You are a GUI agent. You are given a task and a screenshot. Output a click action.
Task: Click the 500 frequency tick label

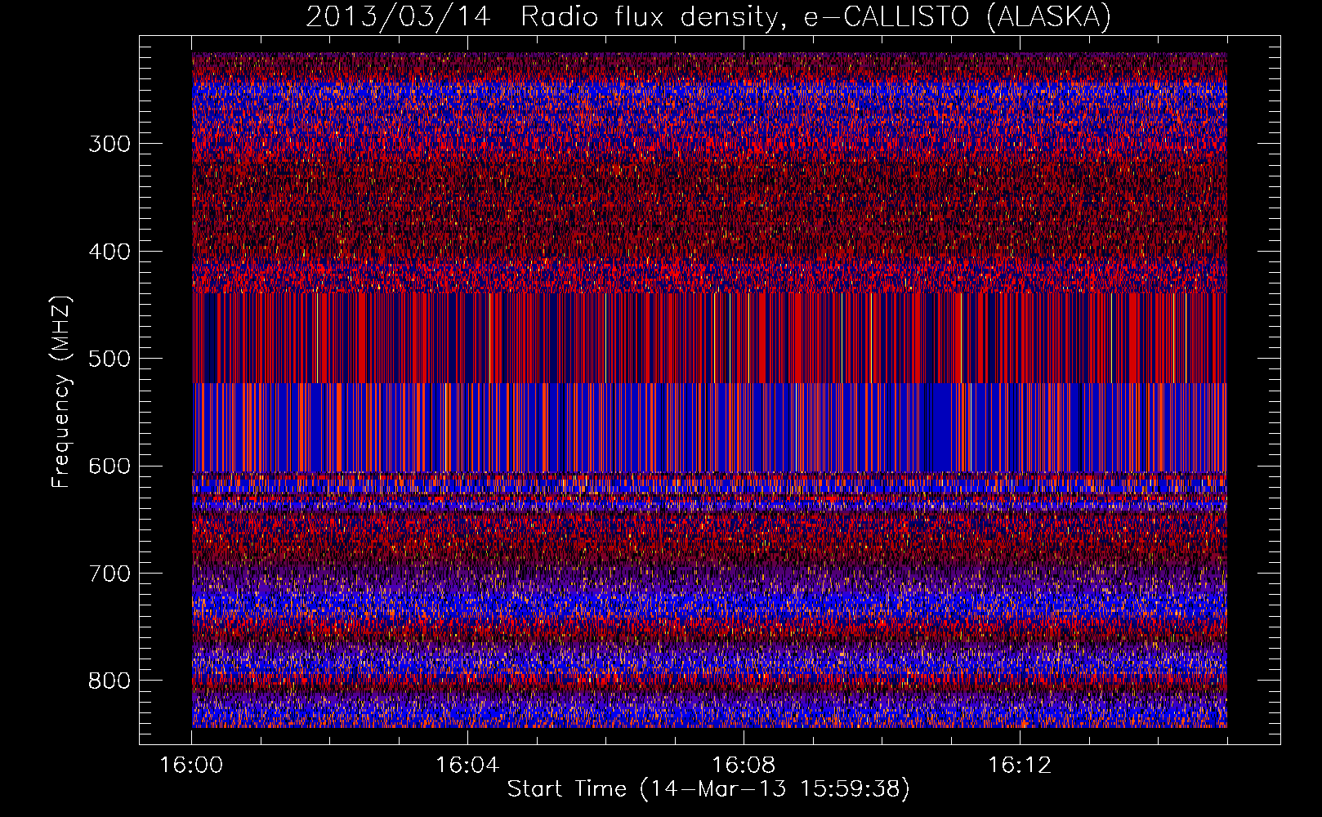[109, 359]
